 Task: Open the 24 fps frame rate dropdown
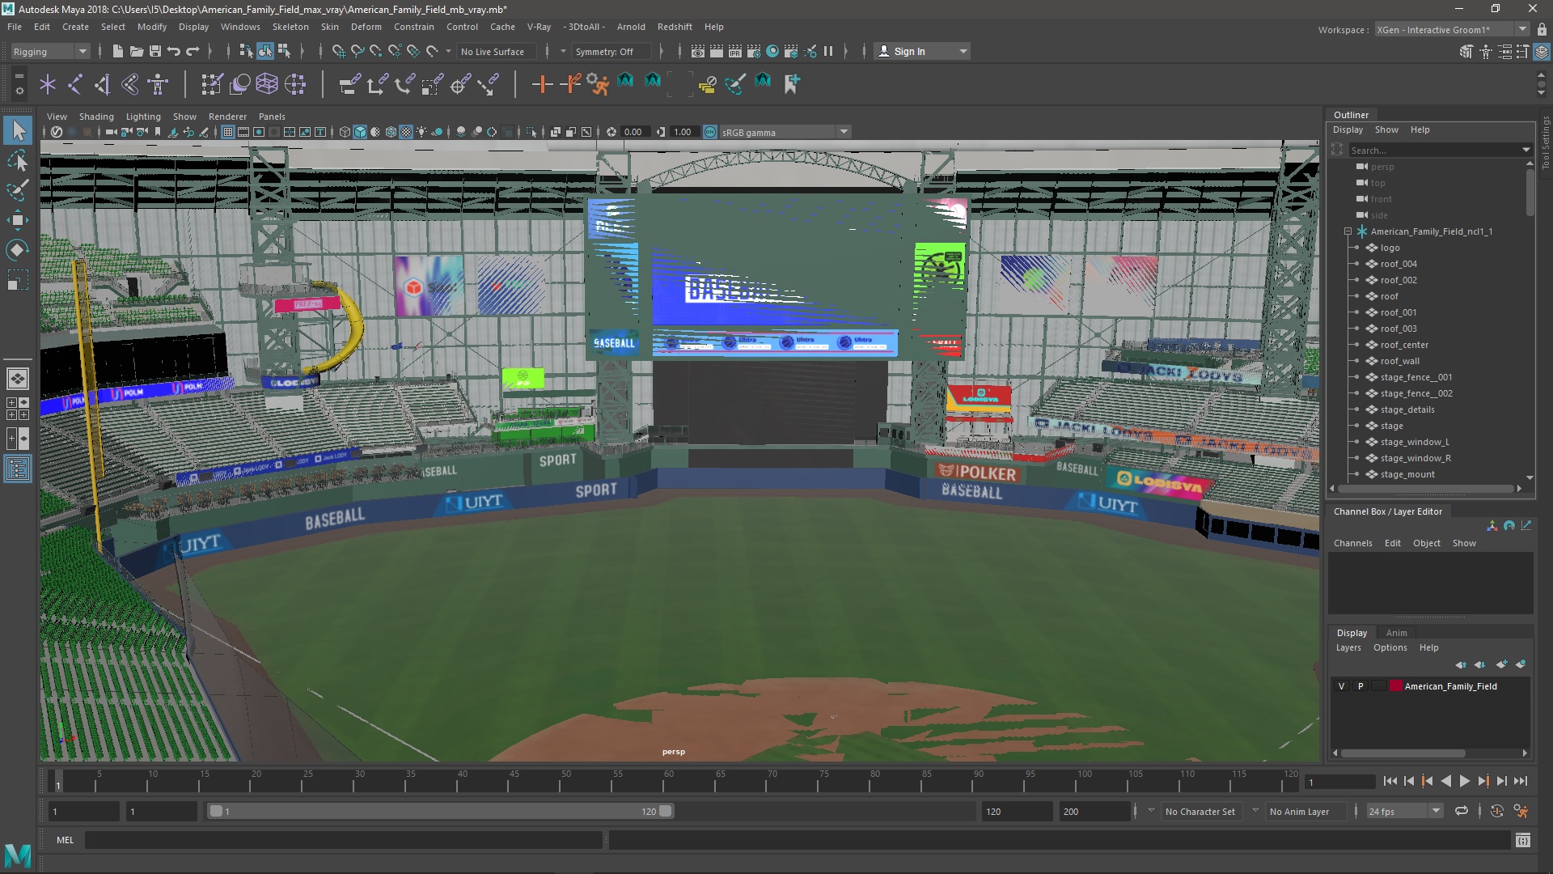pyautogui.click(x=1436, y=811)
